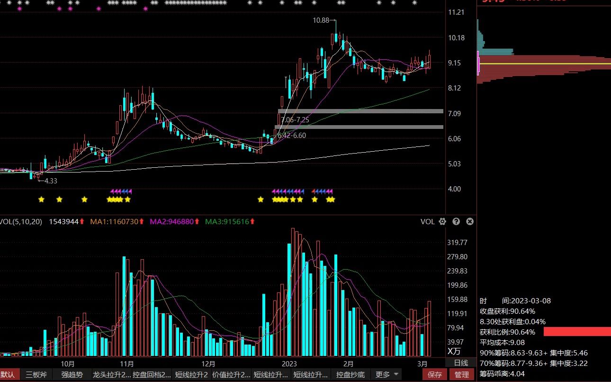
Task: Click 收盘获利:90.64% text
Action: tap(507, 311)
